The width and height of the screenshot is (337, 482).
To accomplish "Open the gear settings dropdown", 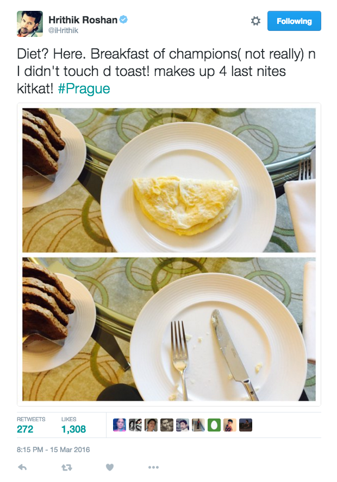I will (x=255, y=21).
